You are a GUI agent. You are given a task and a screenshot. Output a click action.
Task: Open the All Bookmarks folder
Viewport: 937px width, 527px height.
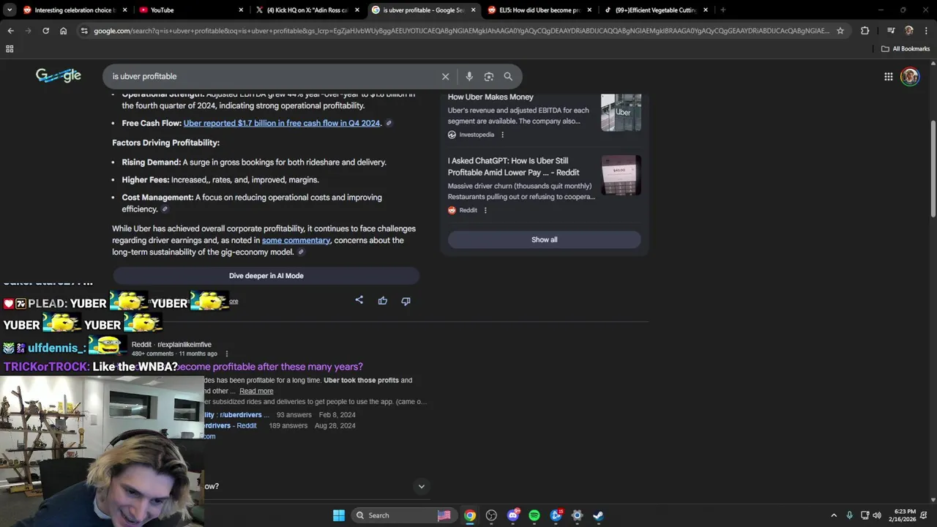906,49
